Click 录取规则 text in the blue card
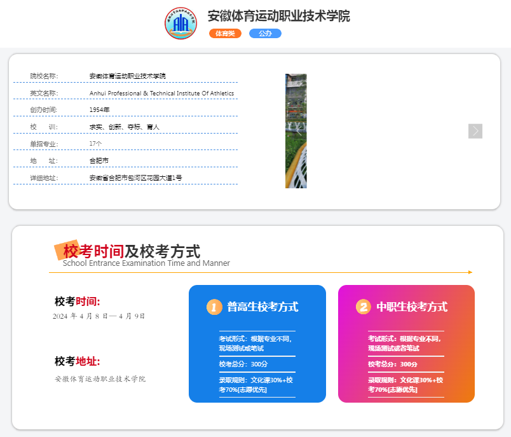This screenshot has height=437, width=511. pyautogui.click(x=256, y=385)
